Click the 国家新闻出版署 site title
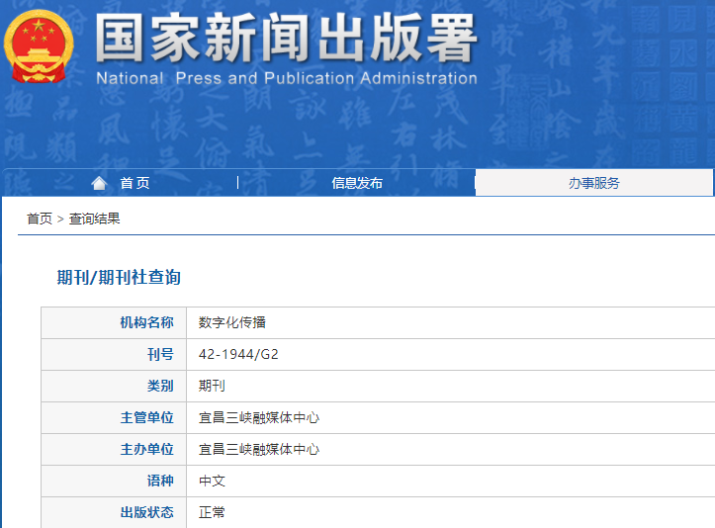Viewport: 715px width, 528px height. pos(287,38)
